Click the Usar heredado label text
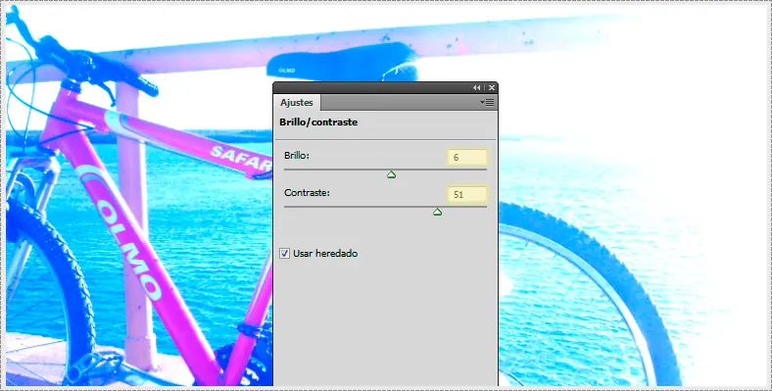The image size is (772, 391). point(325,254)
